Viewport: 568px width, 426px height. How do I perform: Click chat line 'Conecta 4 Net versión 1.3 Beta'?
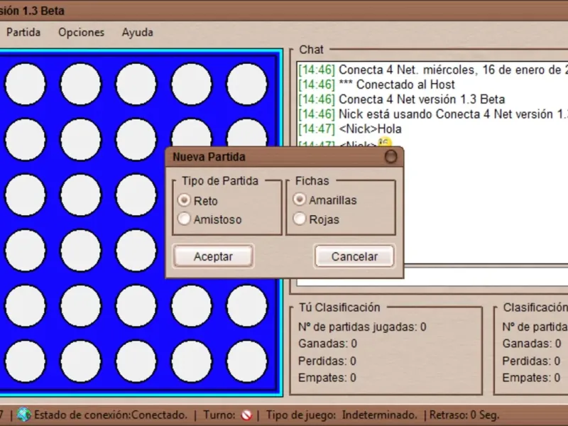tap(422, 99)
